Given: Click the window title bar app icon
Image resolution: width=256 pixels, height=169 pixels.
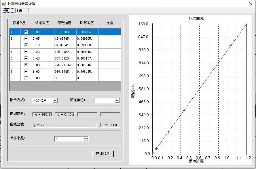Looking at the screenshot, I should click(x=4, y=3).
